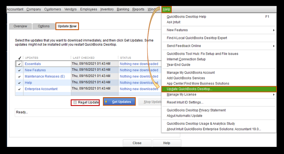Click the STATUS column header
Viewport: 284px width, 154px height.
[126, 58]
